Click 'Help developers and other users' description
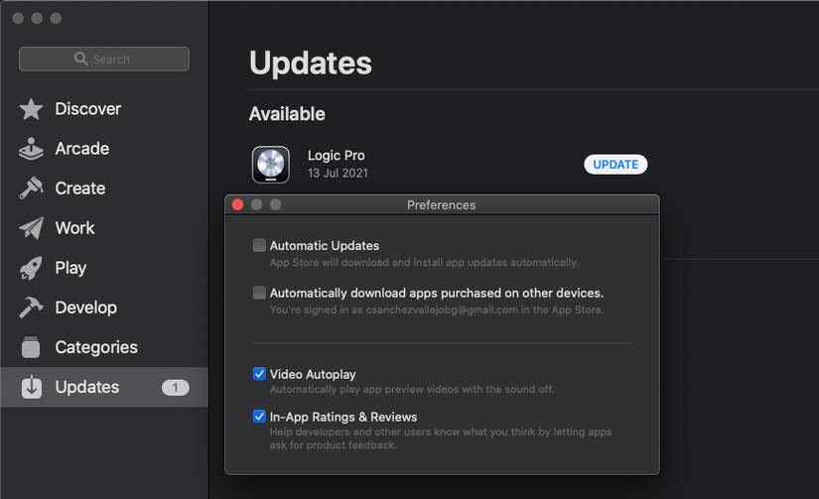The width and height of the screenshot is (819, 499). [441, 438]
